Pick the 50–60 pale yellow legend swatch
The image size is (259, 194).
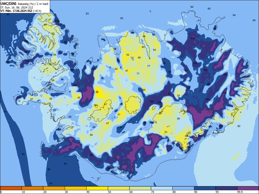click(x=119, y=188)
